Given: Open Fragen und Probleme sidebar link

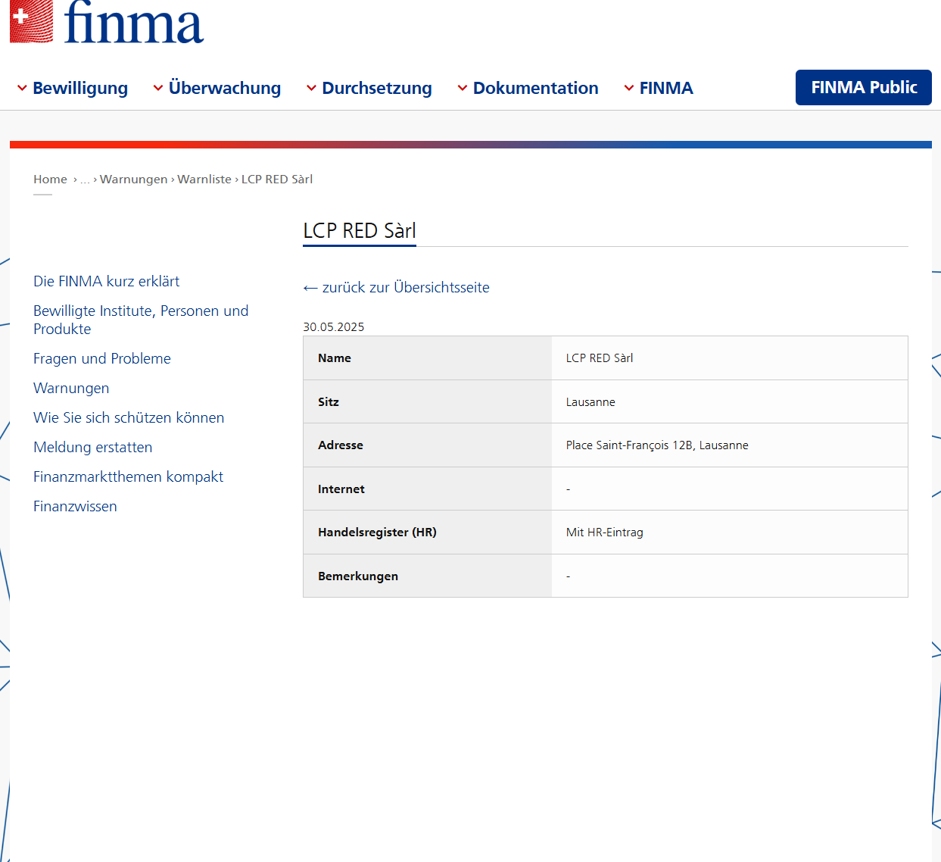Looking at the screenshot, I should coord(102,358).
